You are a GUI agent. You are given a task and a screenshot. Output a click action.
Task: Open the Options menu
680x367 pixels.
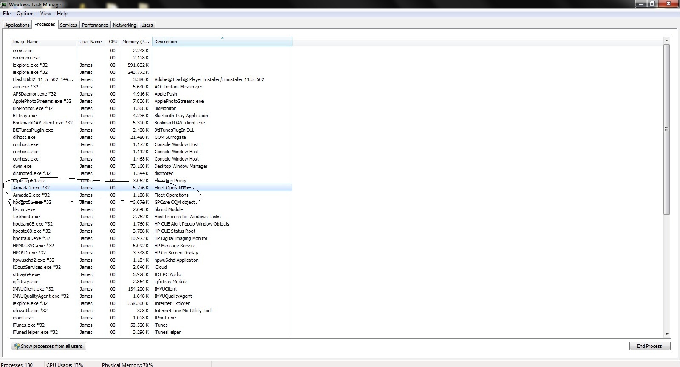(x=25, y=14)
